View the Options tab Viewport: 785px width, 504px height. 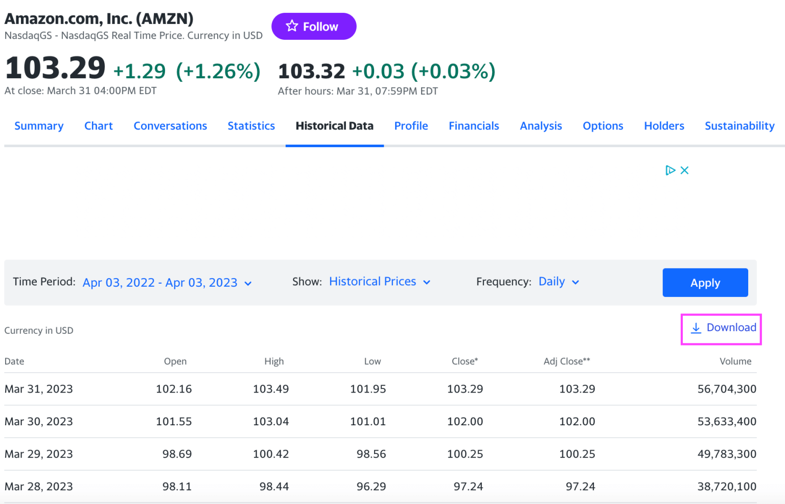pos(603,126)
